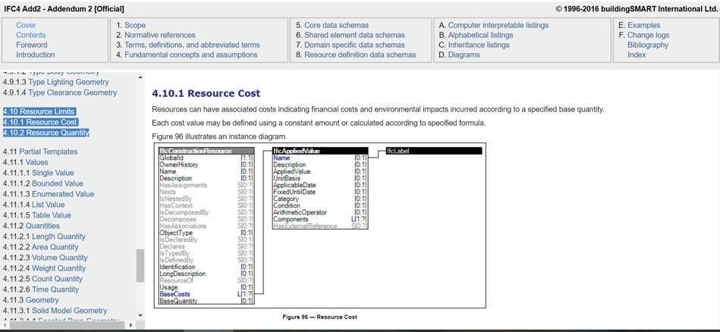Screen dimensions: 720x332
Task: Click the IfcAppliedValue diagram header
Action: point(320,150)
